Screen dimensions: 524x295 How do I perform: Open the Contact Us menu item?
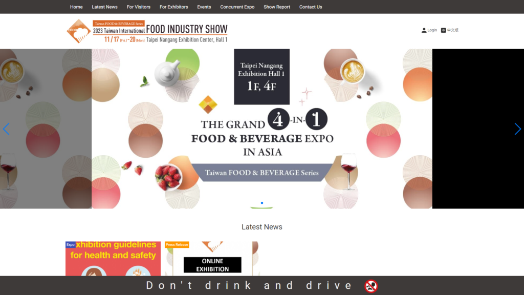[x=311, y=7]
